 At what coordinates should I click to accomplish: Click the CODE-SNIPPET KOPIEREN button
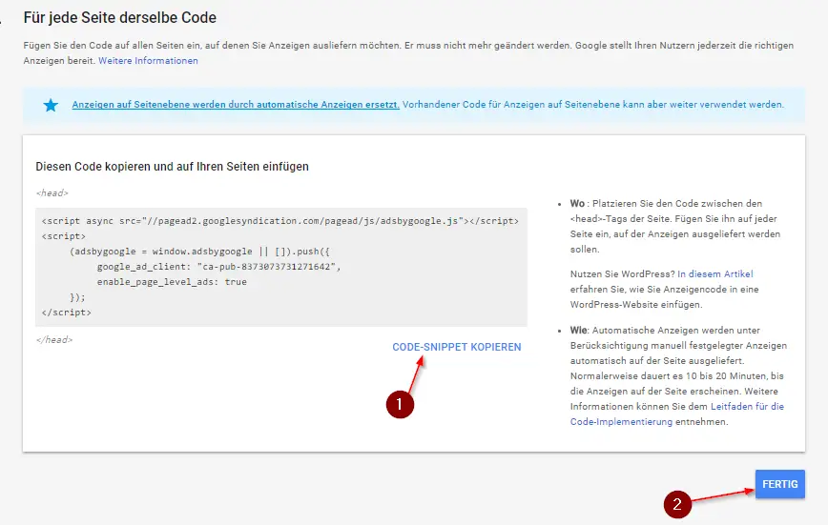coord(456,347)
